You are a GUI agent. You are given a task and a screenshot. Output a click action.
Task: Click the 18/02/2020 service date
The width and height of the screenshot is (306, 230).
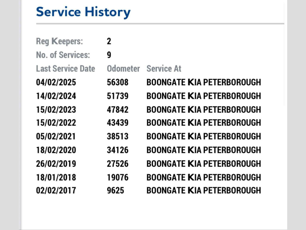click(x=56, y=150)
